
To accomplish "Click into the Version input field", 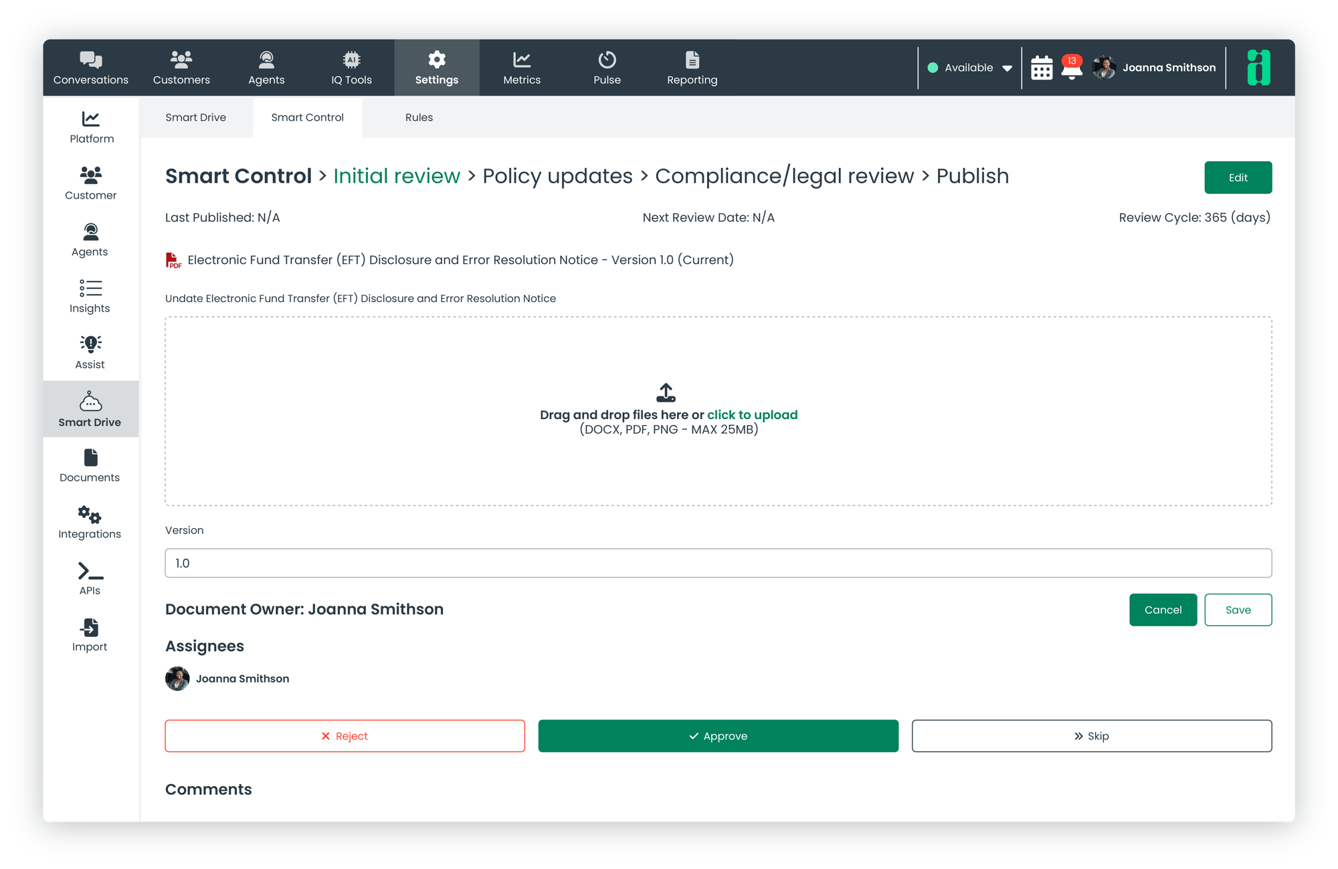I will [x=718, y=563].
